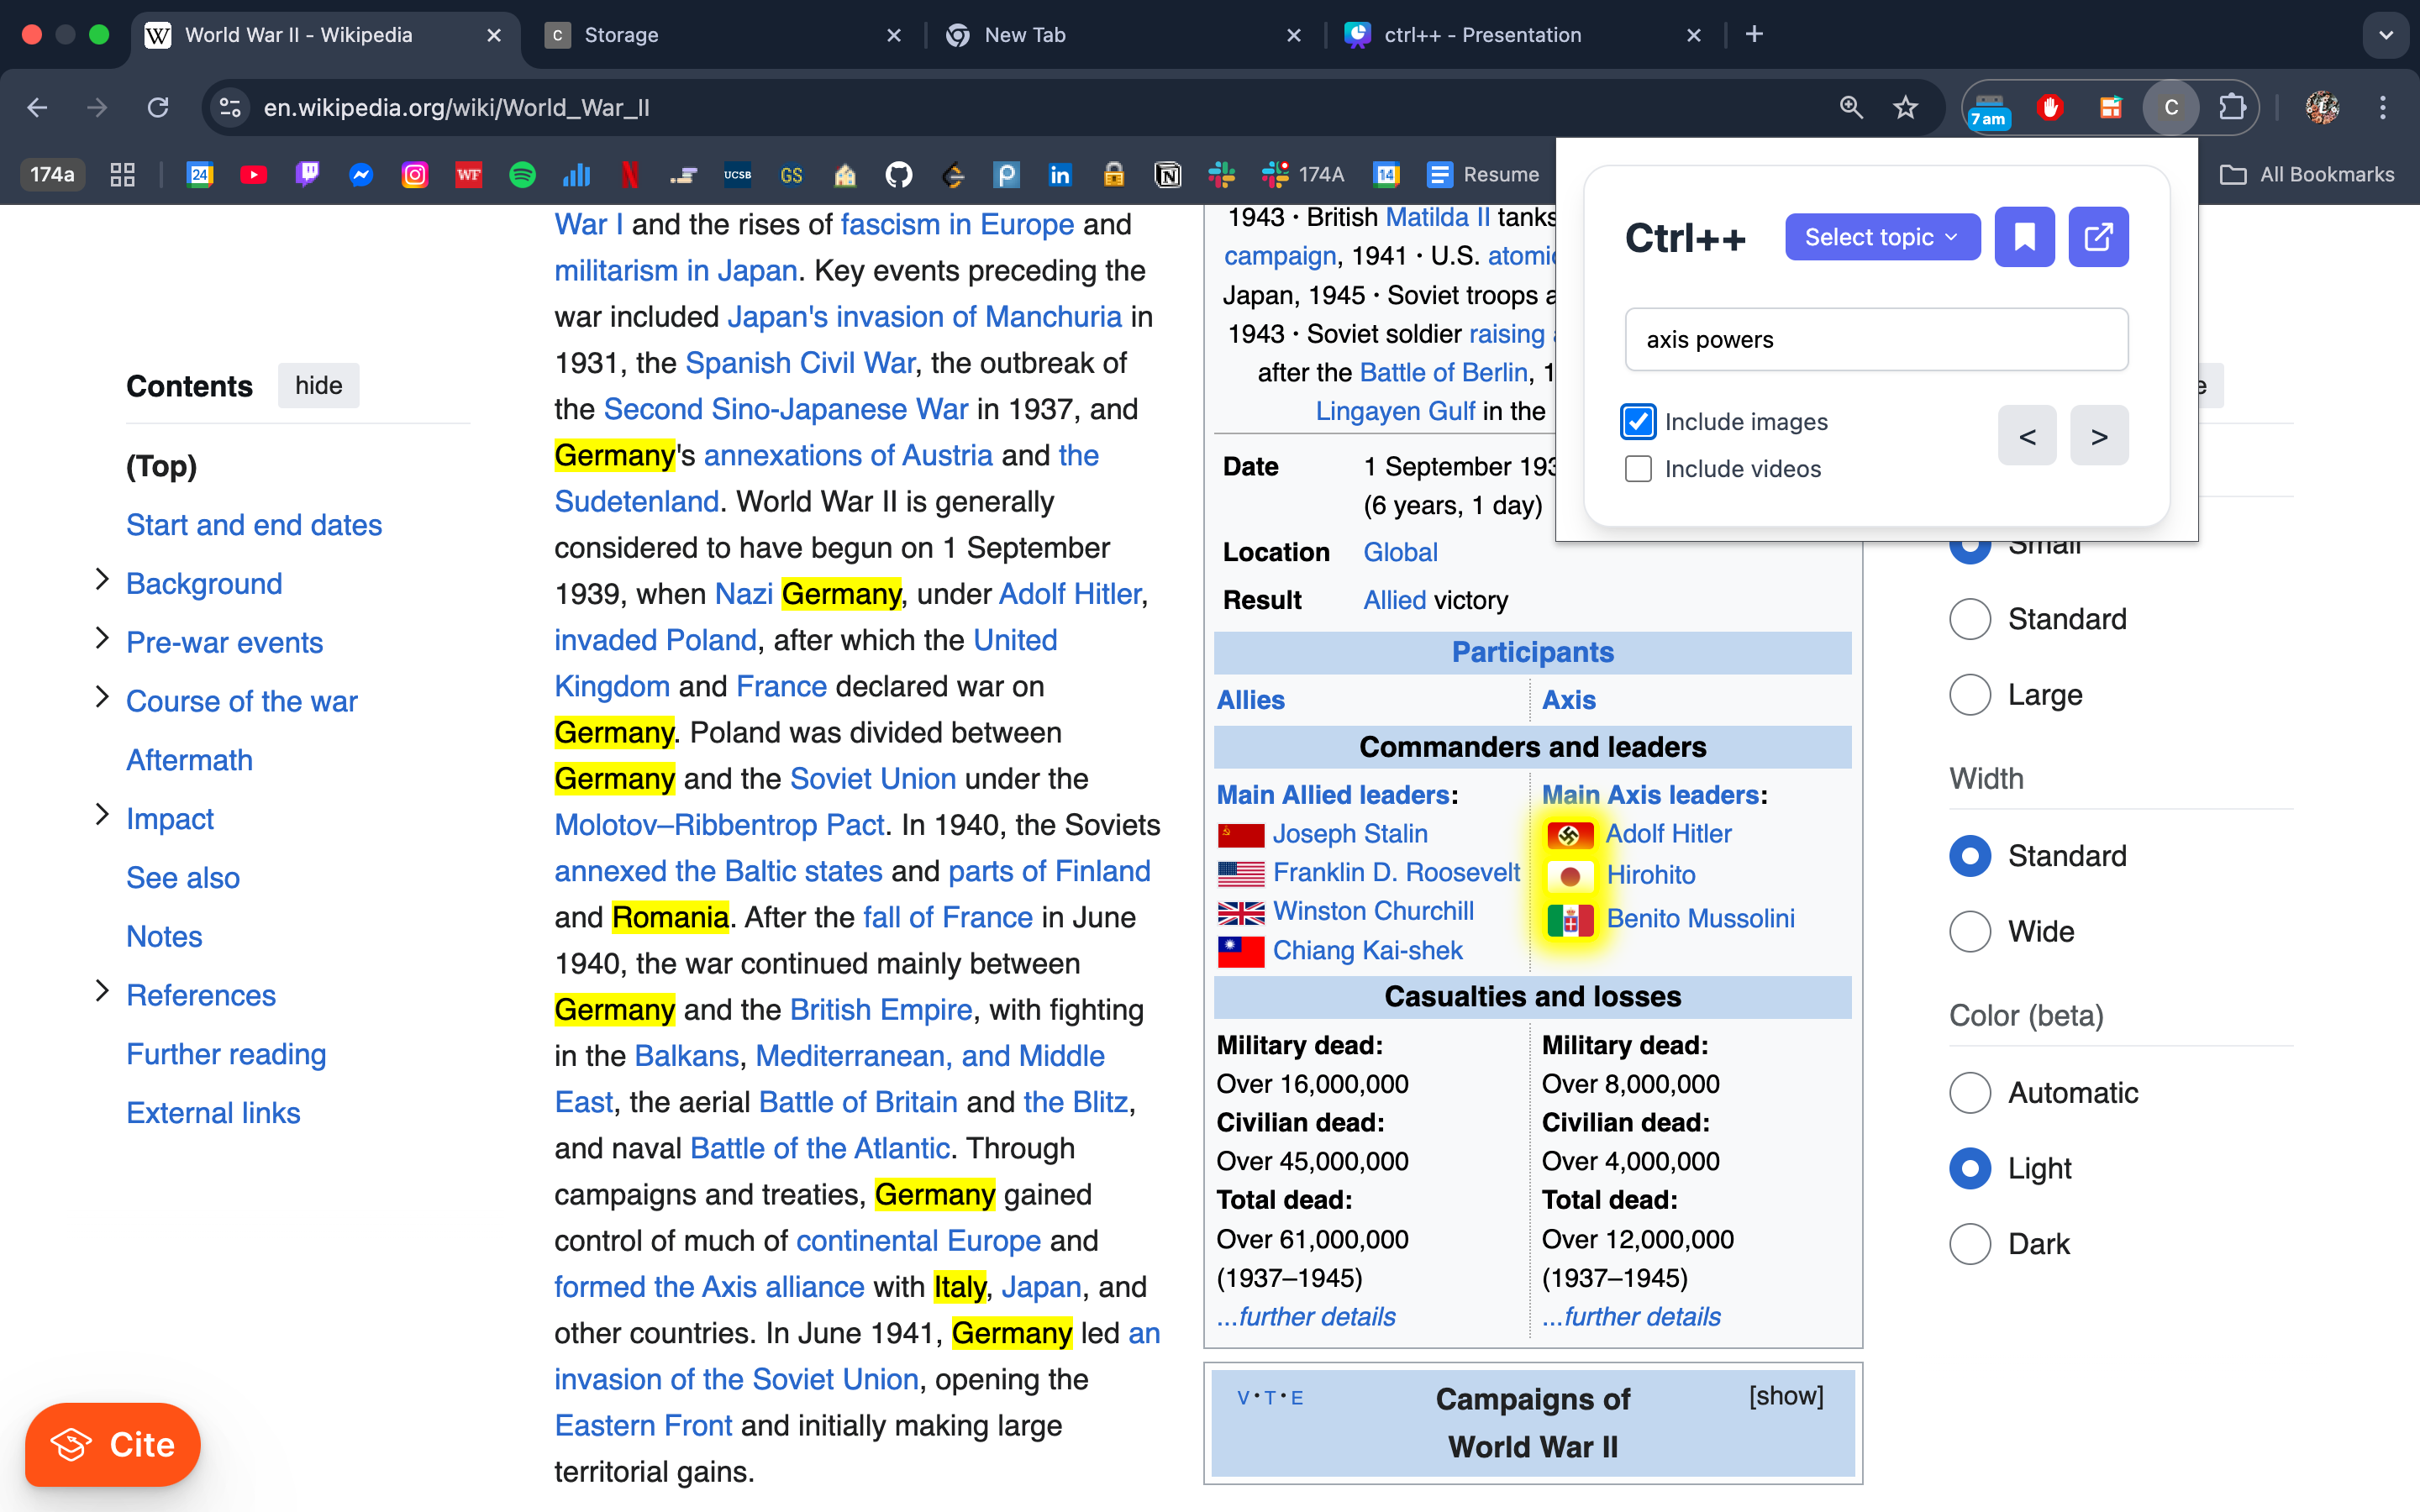Click the GitHub bookmark icon
The height and width of the screenshot is (1512, 2420).
[899, 175]
